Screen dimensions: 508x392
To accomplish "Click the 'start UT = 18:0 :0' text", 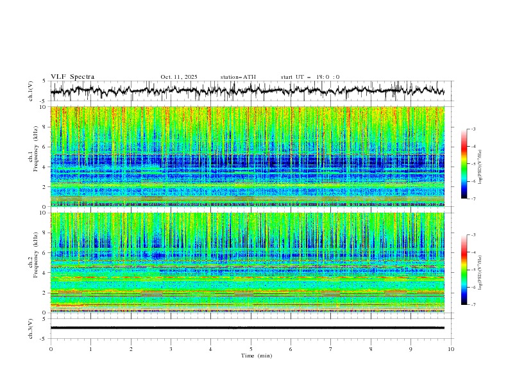I will pos(310,77).
